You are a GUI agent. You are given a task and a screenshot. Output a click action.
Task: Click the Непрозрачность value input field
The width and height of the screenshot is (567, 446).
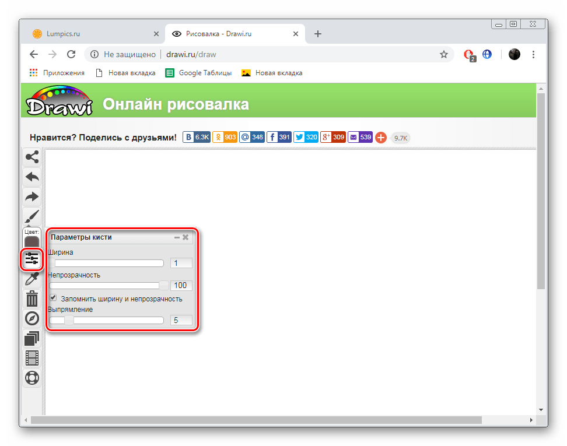[181, 286]
